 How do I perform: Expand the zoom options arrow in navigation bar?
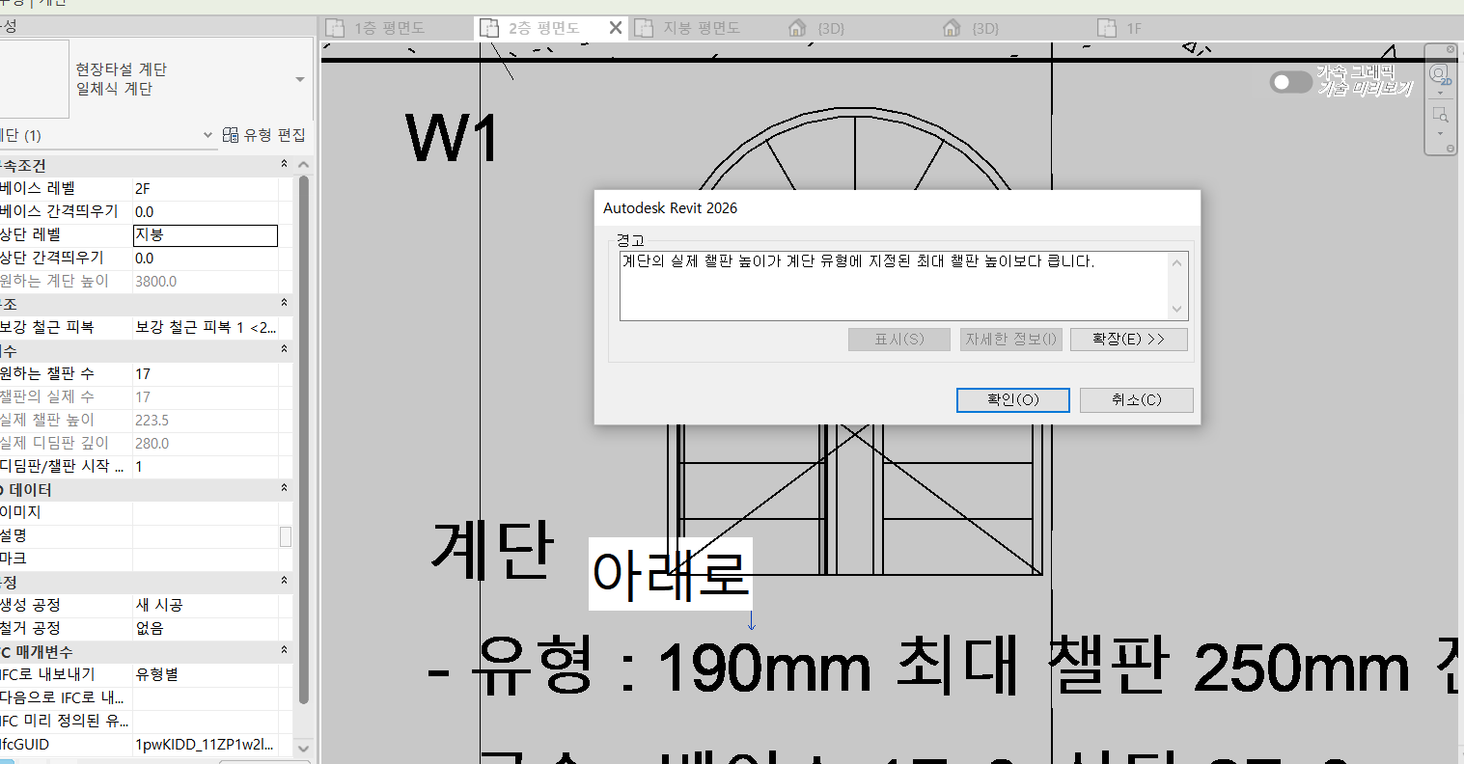click(1440, 133)
